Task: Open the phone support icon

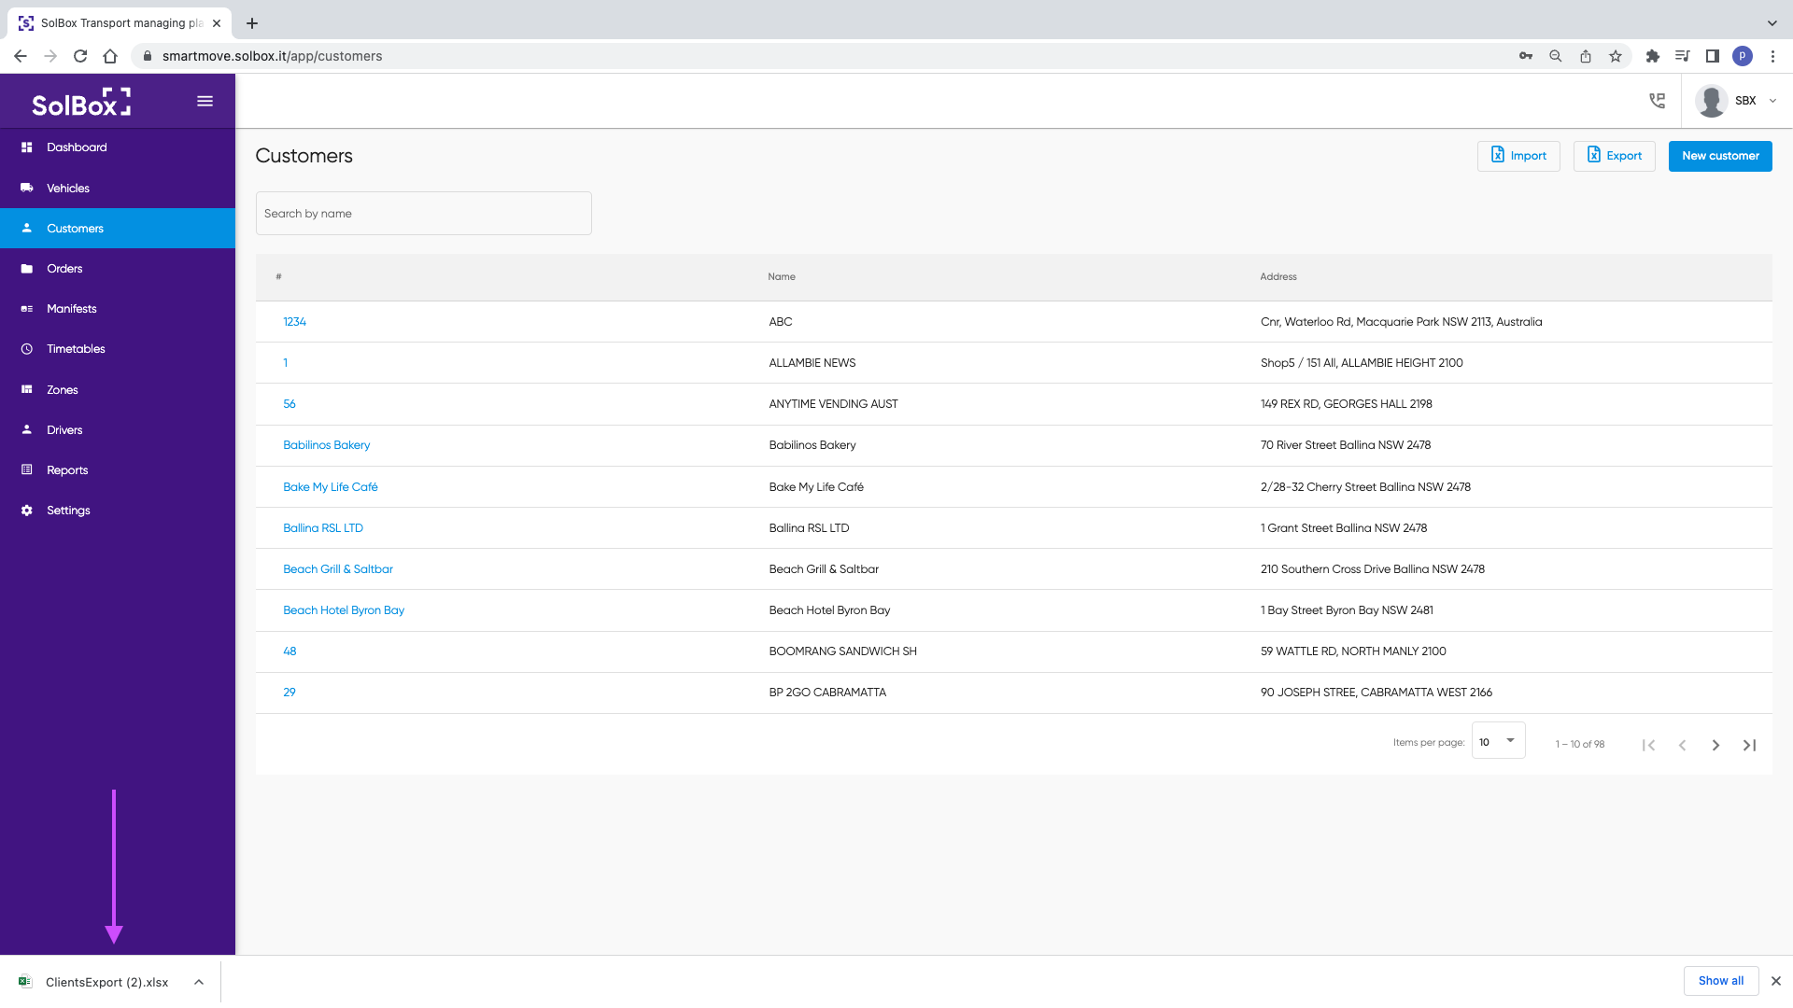Action: click(x=1657, y=101)
